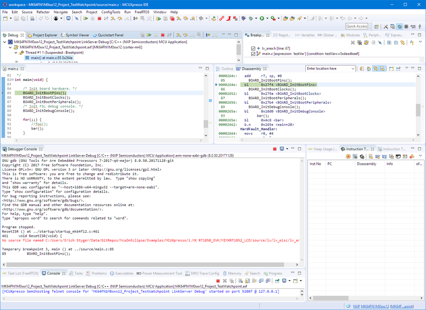Open SWO Trace Config tab
426x310 pixels.
202,273
